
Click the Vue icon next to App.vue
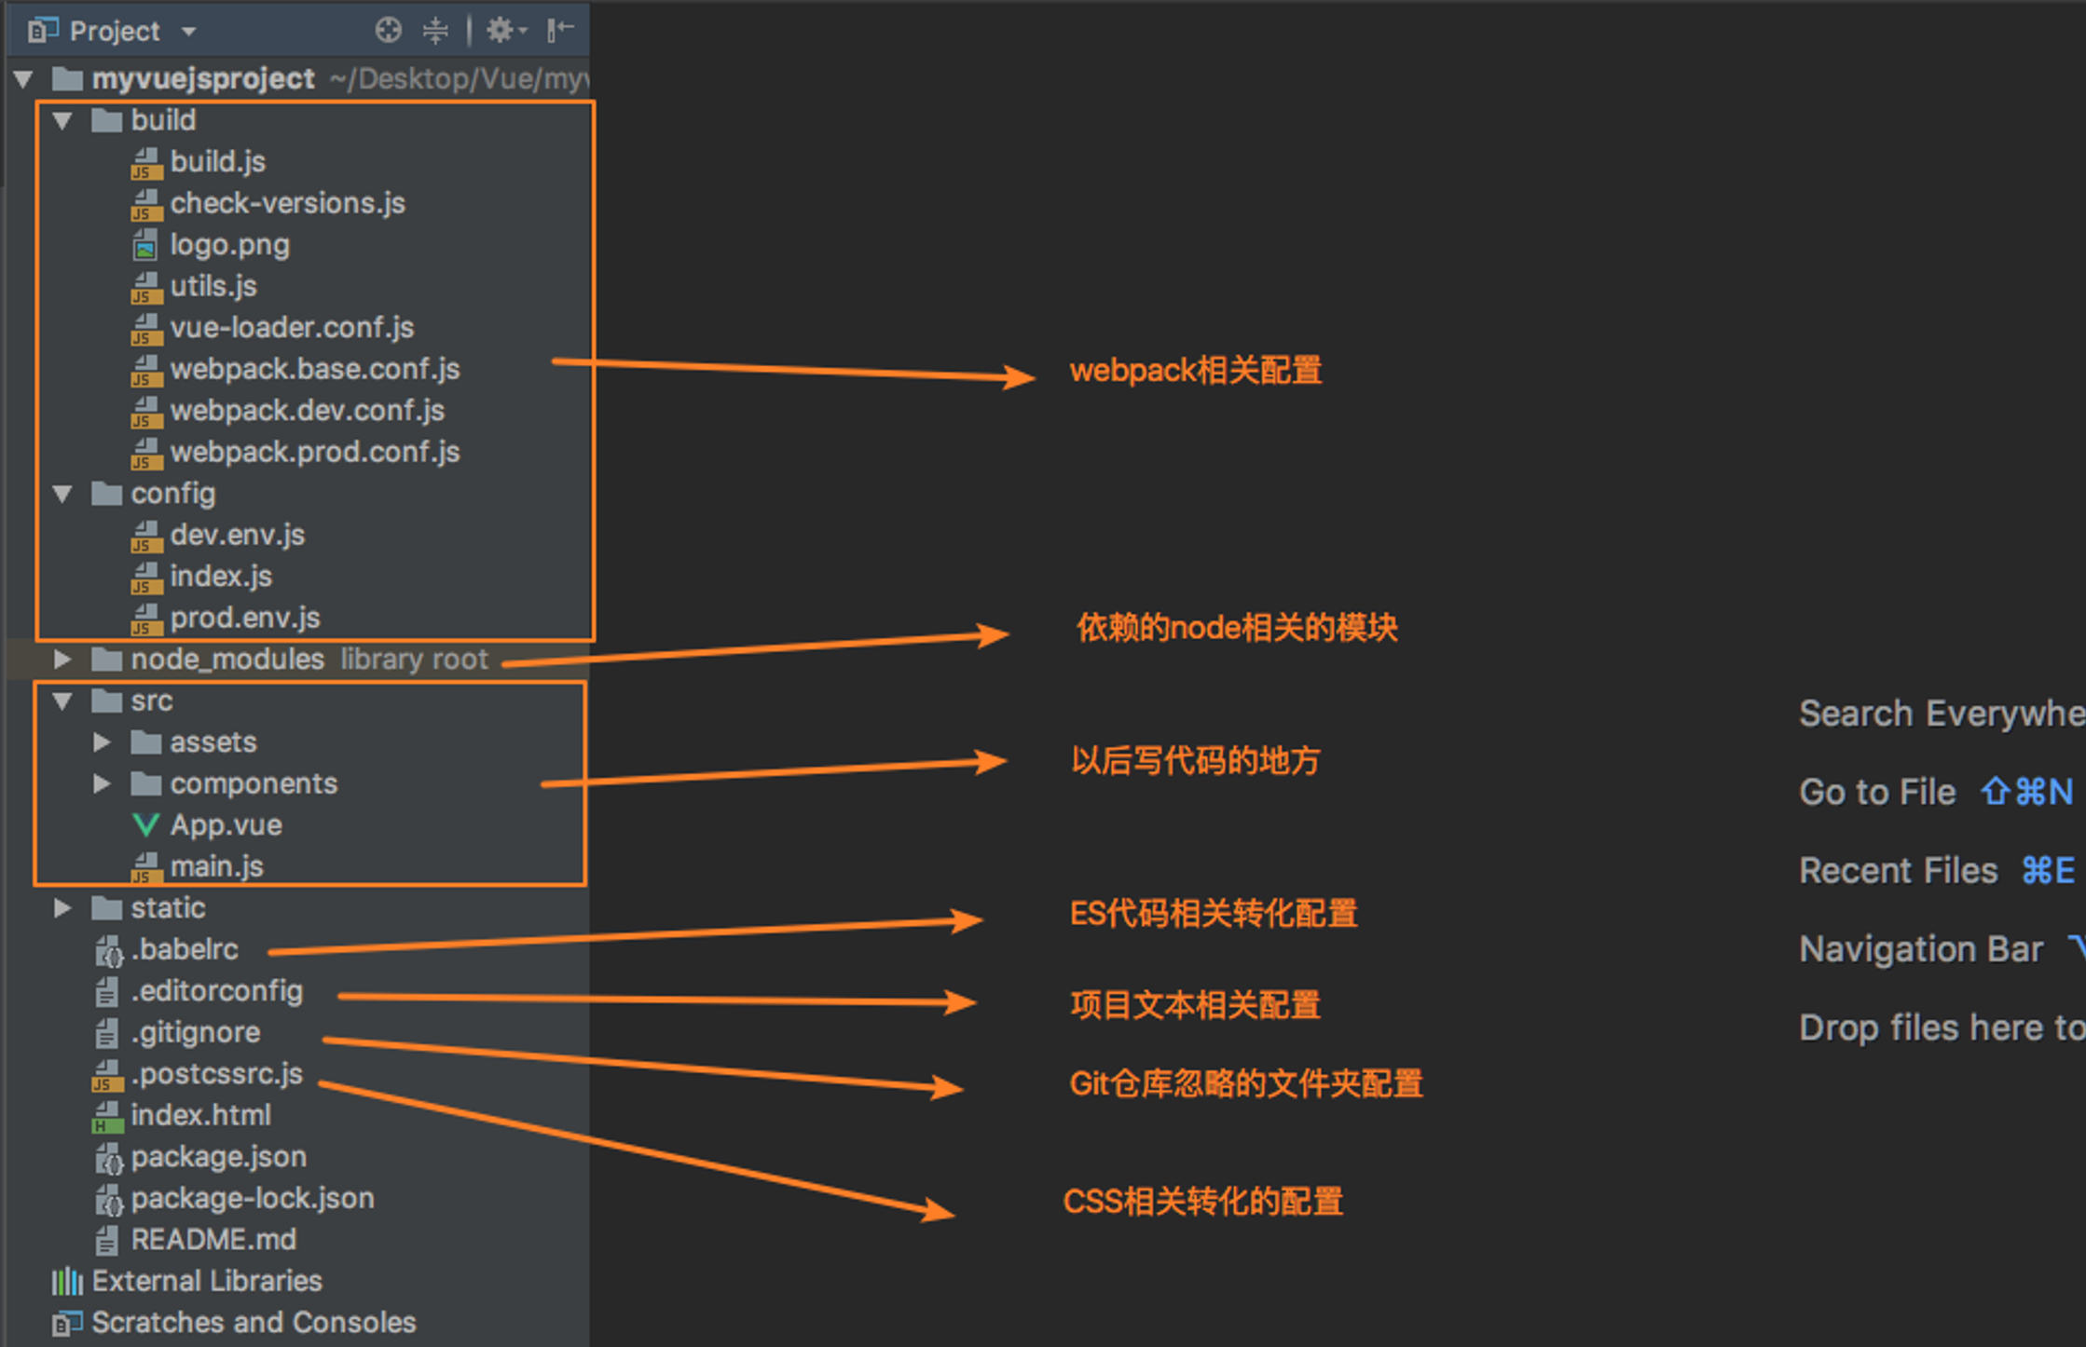point(145,825)
